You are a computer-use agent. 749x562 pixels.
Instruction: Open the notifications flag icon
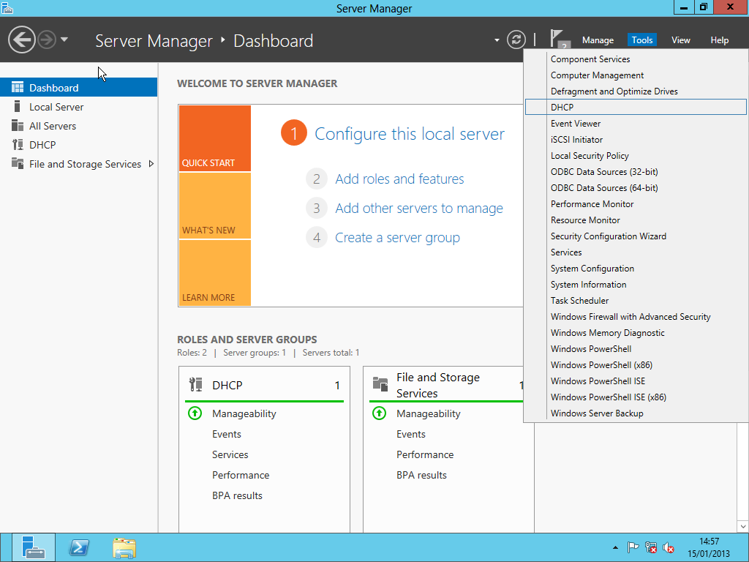tap(558, 40)
